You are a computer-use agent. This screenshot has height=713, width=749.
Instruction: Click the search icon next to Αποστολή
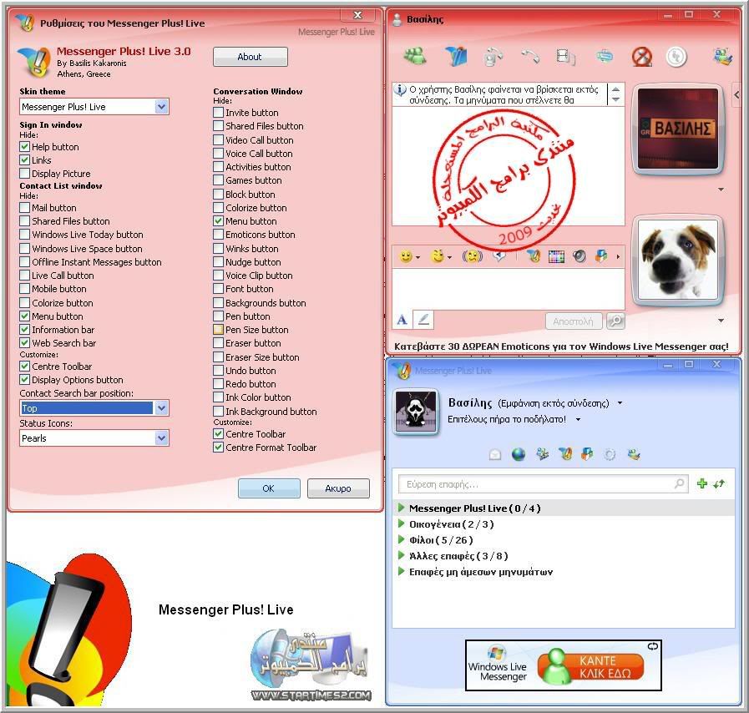tap(615, 321)
